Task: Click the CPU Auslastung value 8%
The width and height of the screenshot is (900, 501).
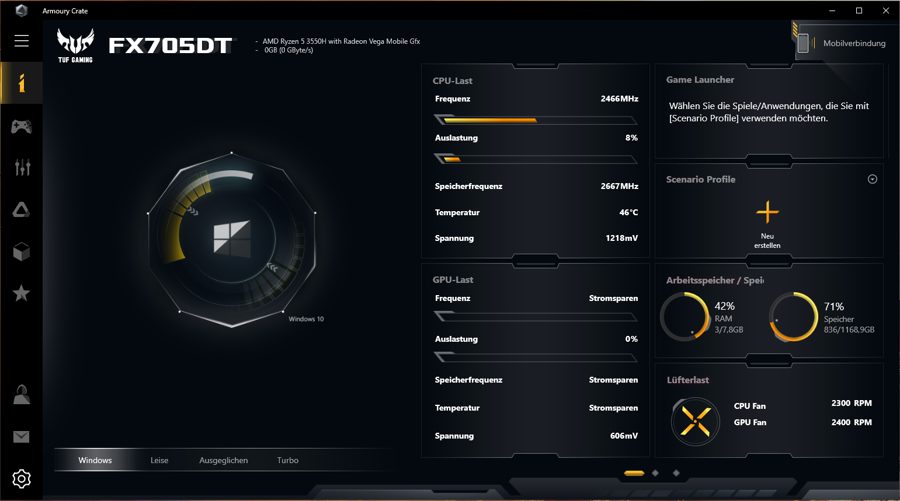Action: pos(631,138)
